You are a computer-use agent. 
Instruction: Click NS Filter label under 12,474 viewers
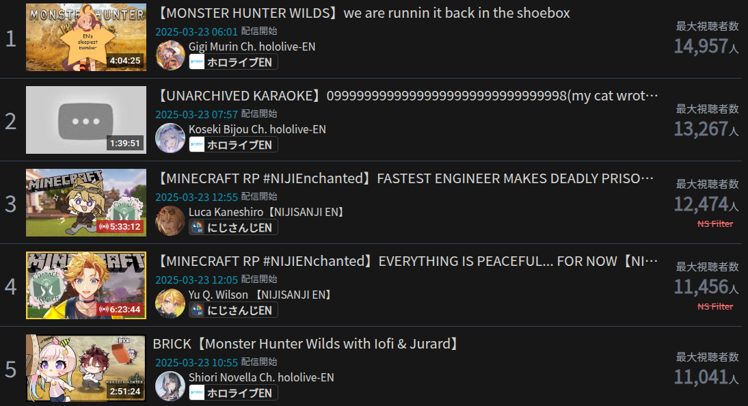[715, 224]
